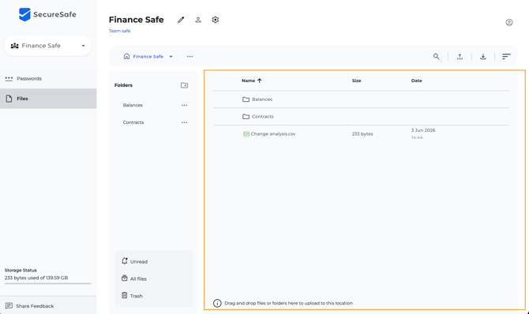Download using the download arrow icon
This screenshot has height=314, width=529.
pyautogui.click(x=482, y=56)
